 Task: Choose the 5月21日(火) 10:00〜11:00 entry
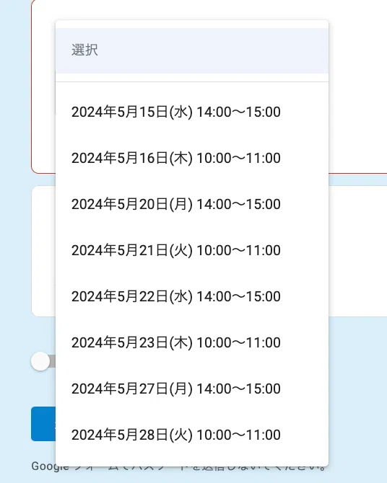tap(192, 250)
